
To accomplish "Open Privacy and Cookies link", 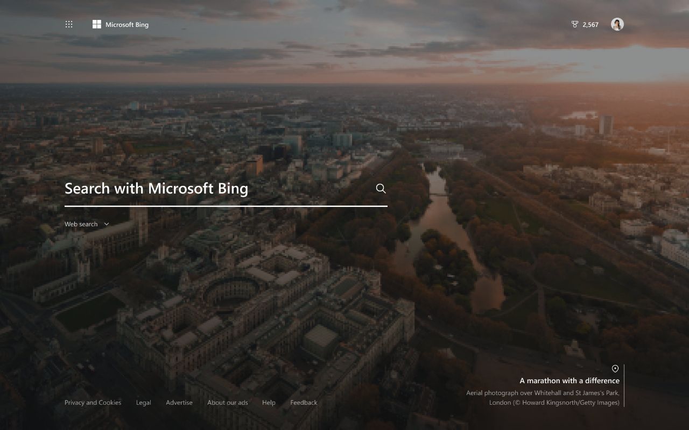I will pos(93,403).
